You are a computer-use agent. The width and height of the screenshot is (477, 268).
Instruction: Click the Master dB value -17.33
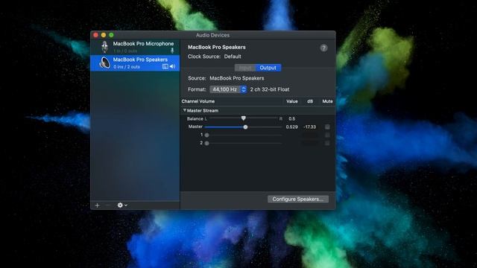310,127
